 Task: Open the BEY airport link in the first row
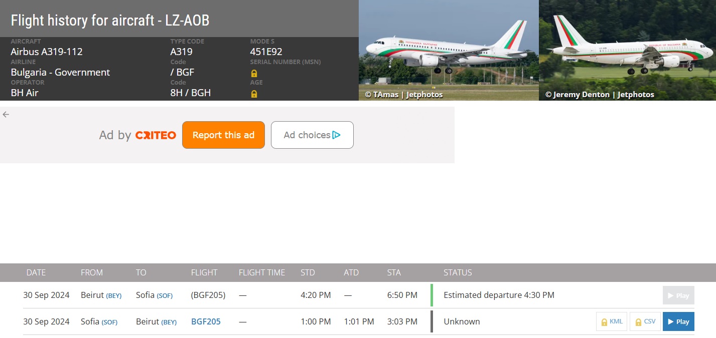click(x=113, y=295)
